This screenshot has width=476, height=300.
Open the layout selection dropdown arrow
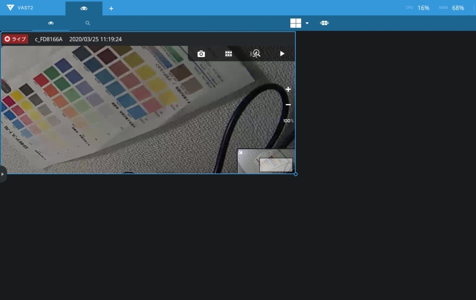click(x=307, y=23)
